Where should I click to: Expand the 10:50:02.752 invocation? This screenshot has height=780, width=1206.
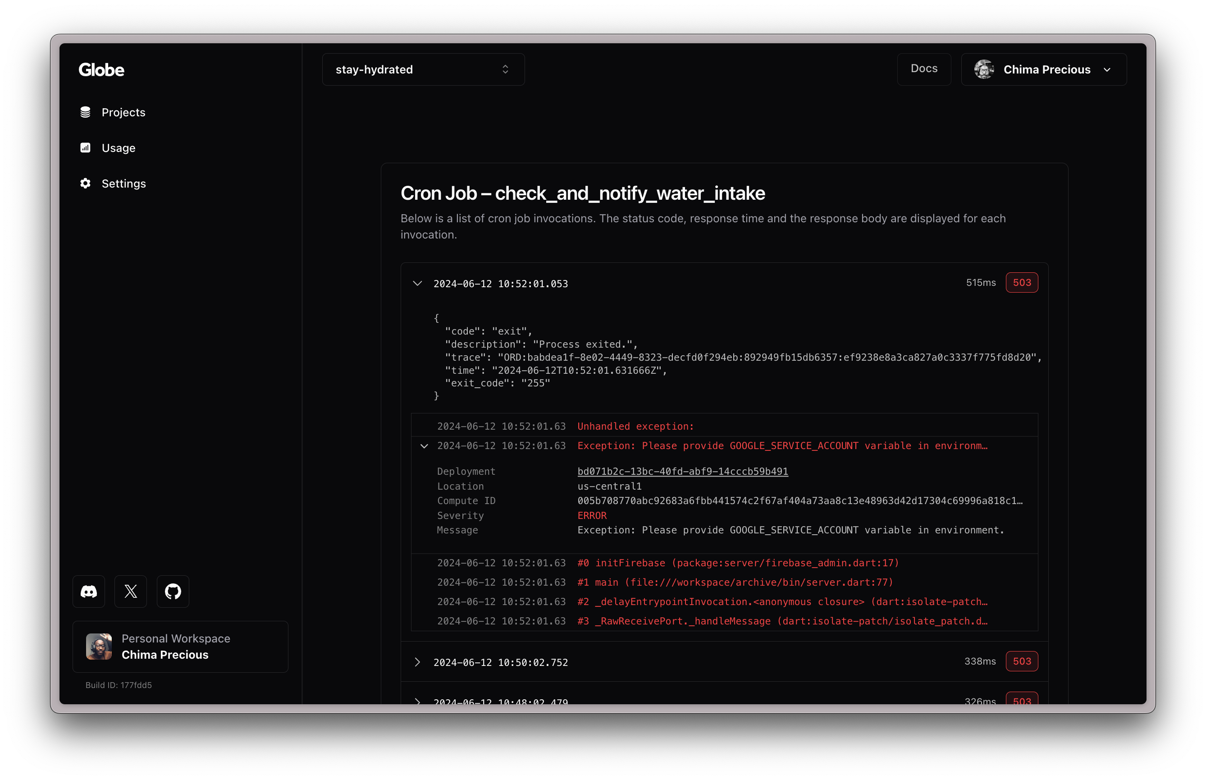(417, 662)
